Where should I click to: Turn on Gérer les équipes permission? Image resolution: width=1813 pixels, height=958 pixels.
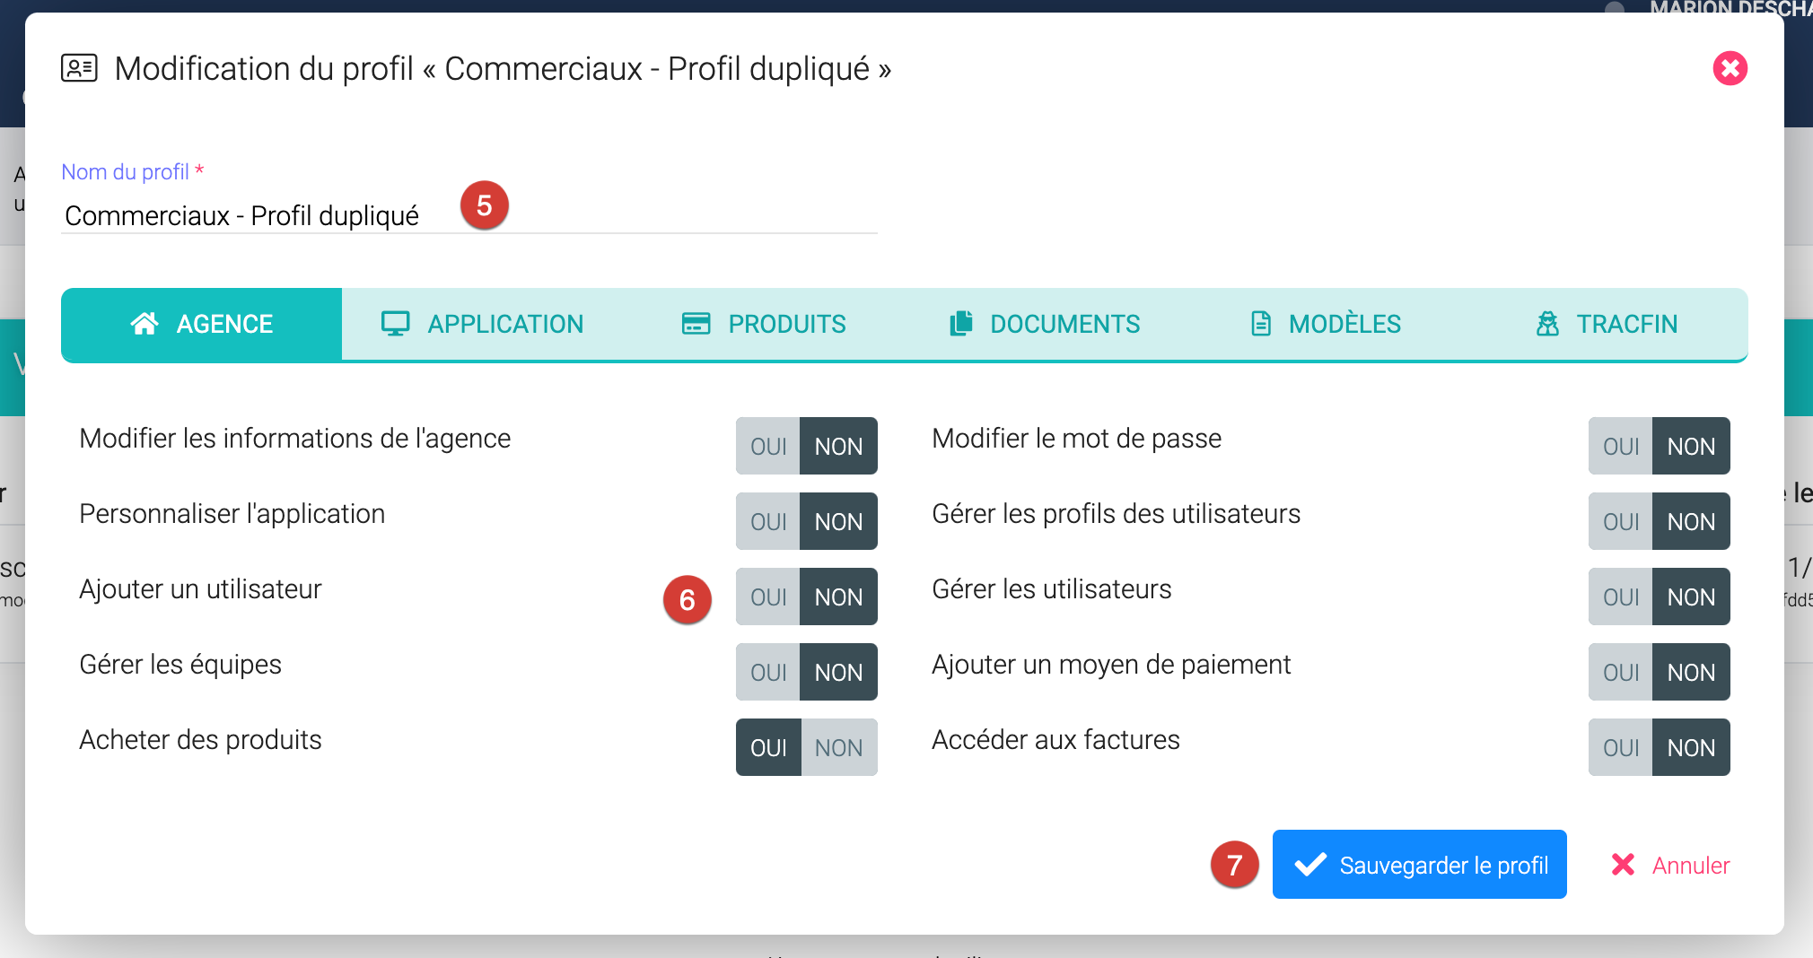pos(768,673)
